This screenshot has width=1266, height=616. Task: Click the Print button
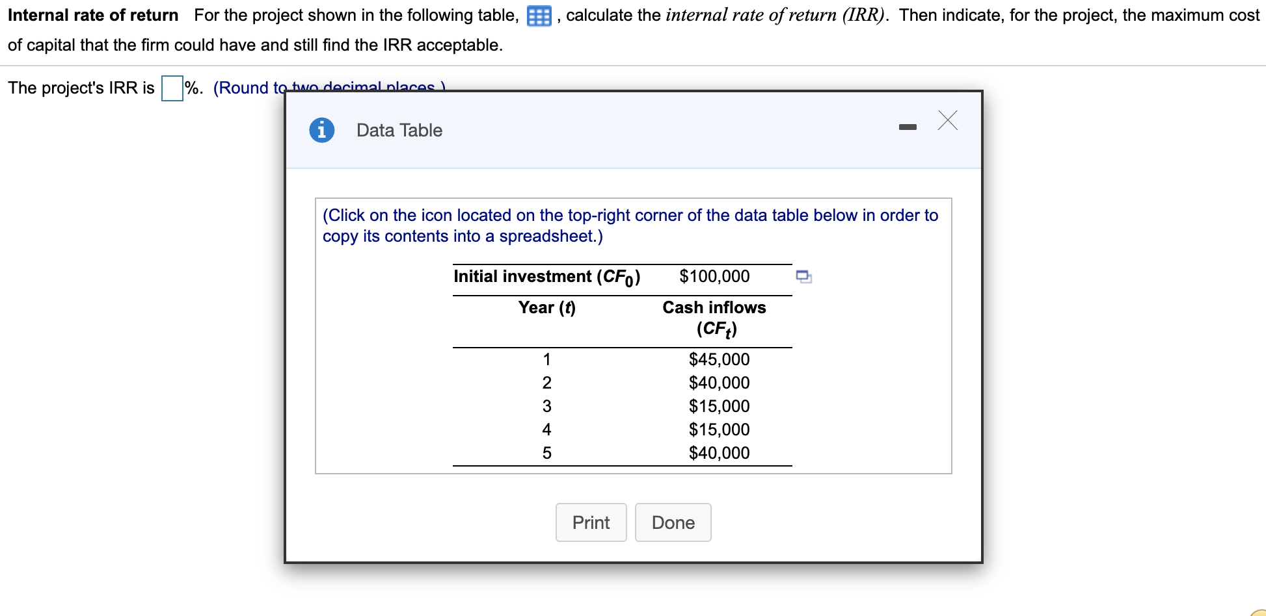coord(590,522)
